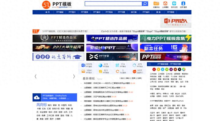Click the magnifier search button
220x121 pixels.
click(145, 4)
